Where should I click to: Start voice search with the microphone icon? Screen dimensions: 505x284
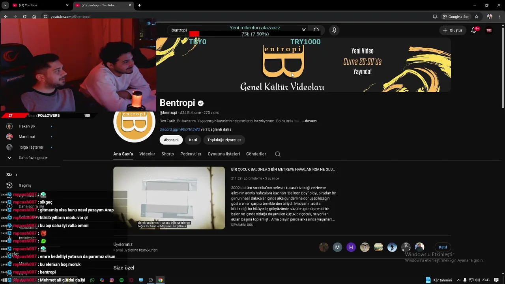click(334, 30)
